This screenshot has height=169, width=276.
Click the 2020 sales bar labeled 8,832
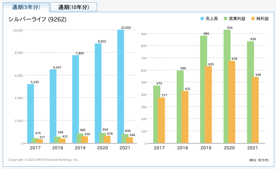click(98, 93)
